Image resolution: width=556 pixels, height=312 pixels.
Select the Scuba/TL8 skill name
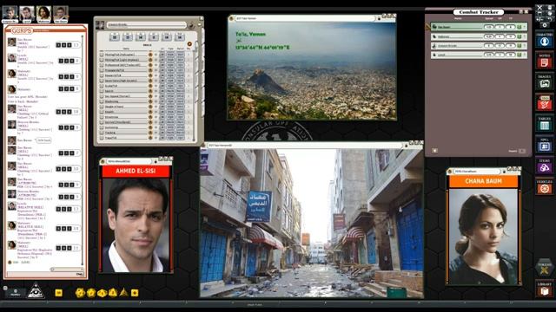[111, 86]
